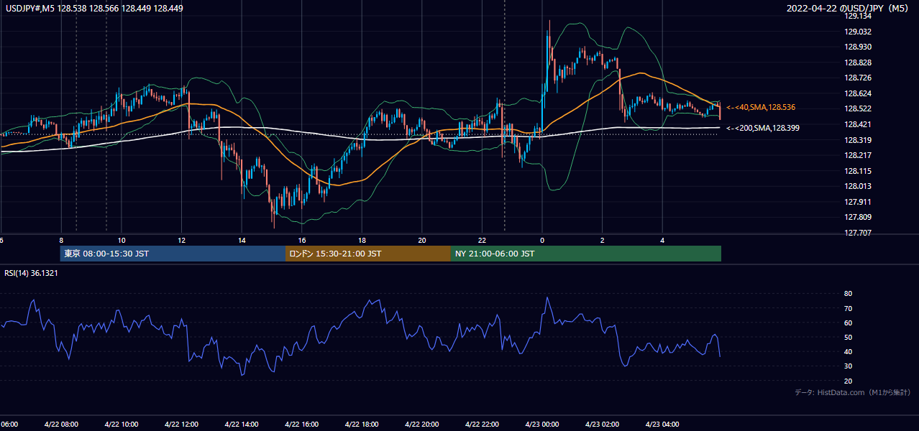This screenshot has height=431, width=919.
Task: Click hour label 18 under the price chart
Action: point(362,241)
